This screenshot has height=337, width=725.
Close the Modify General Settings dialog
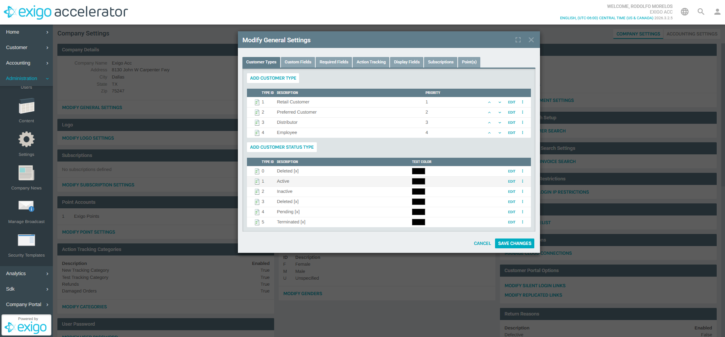(531, 40)
